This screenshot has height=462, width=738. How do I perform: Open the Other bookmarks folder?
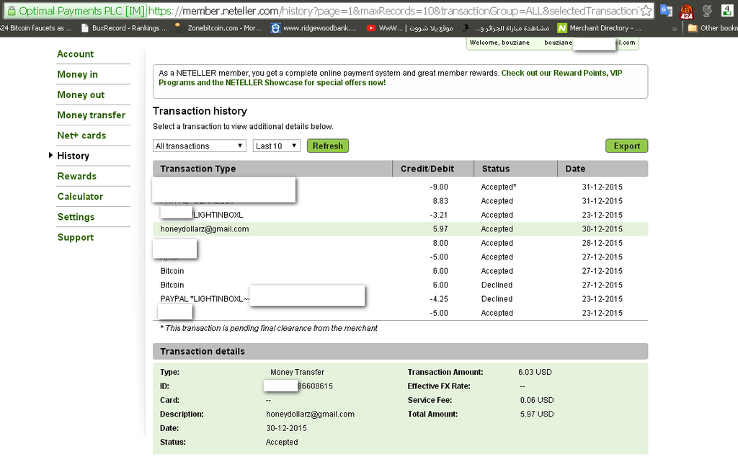coord(713,28)
